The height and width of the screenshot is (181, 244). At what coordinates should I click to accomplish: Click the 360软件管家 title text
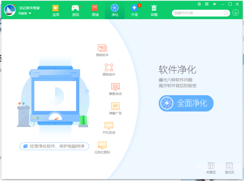point(29,8)
